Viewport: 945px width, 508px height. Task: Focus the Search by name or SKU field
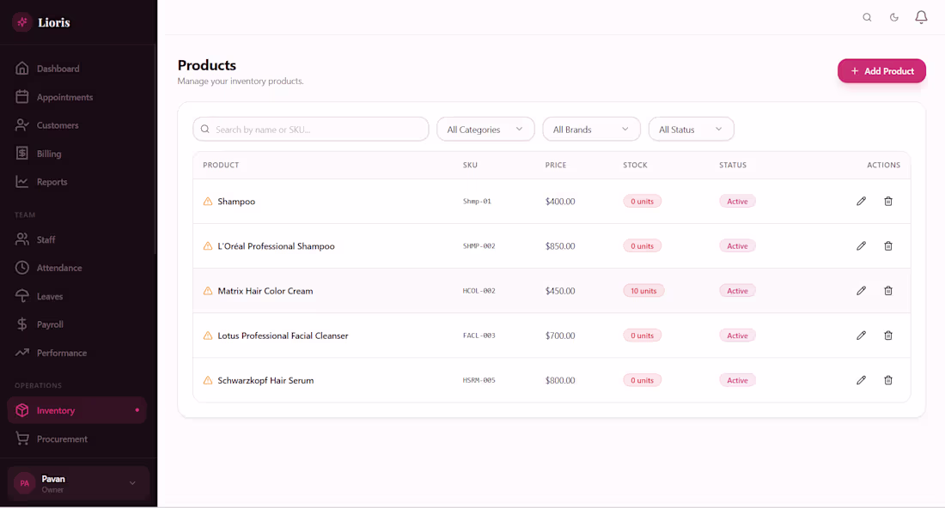click(x=310, y=130)
